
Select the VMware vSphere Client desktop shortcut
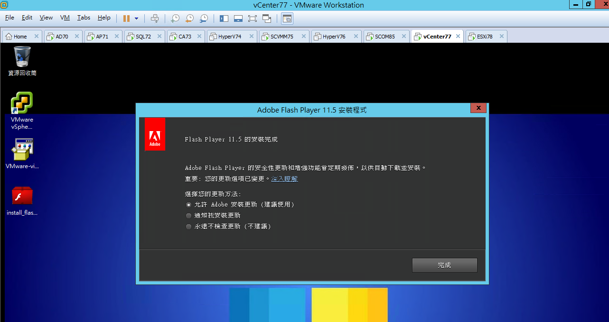pyautogui.click(x=22, y=111)
